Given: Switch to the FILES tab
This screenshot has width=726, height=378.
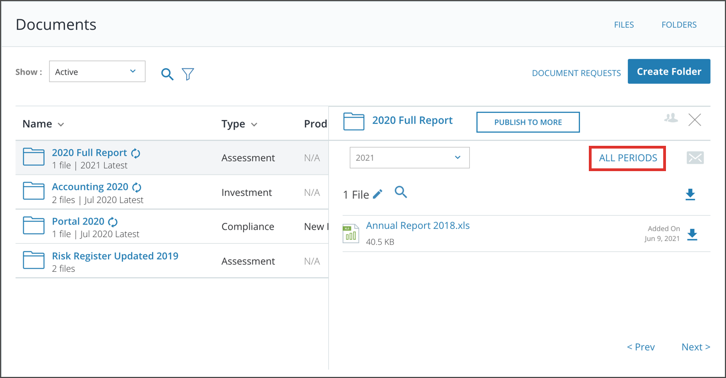Looking at the screenshot, I should tap(624, 25).
